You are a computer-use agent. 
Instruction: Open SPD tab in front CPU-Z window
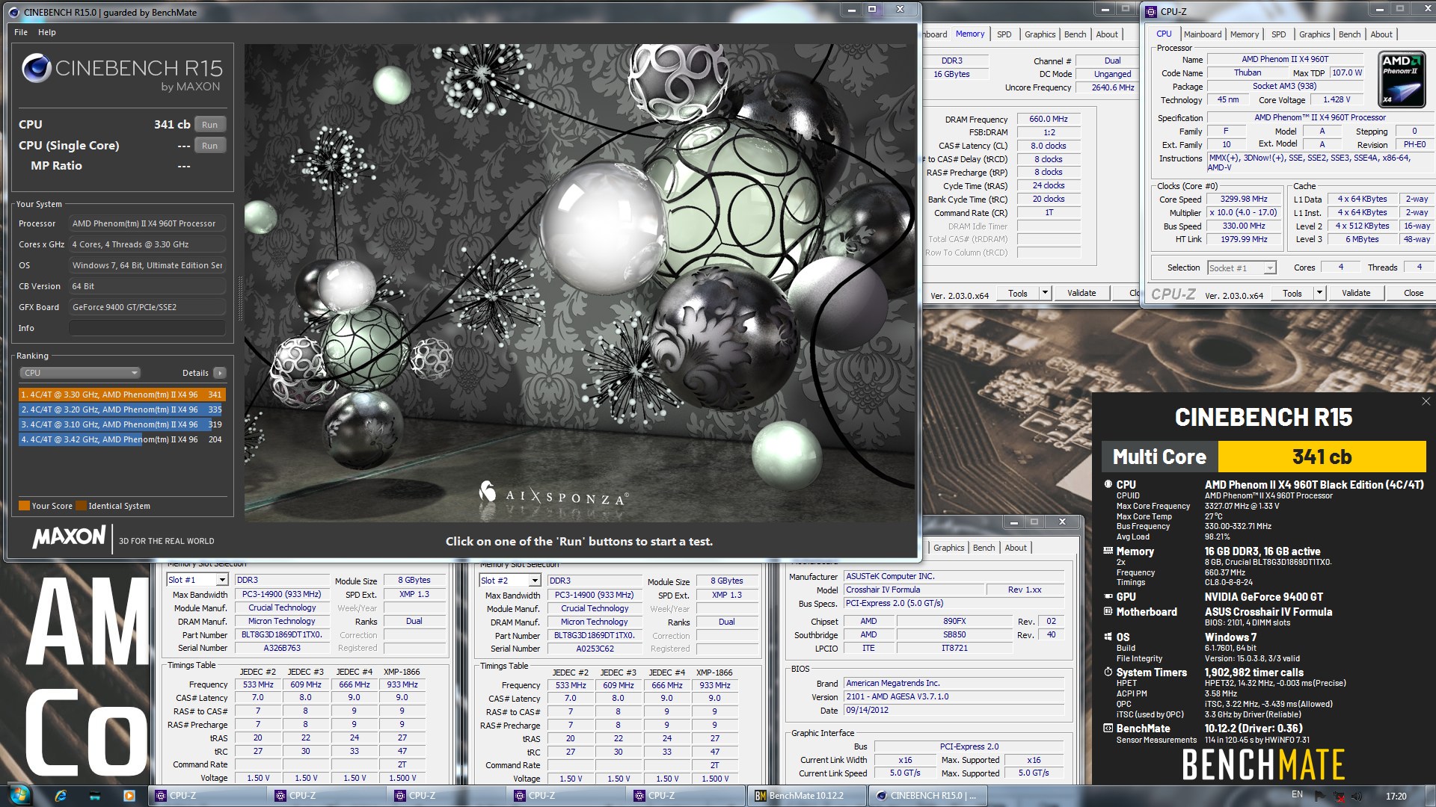pos(1278,34)
